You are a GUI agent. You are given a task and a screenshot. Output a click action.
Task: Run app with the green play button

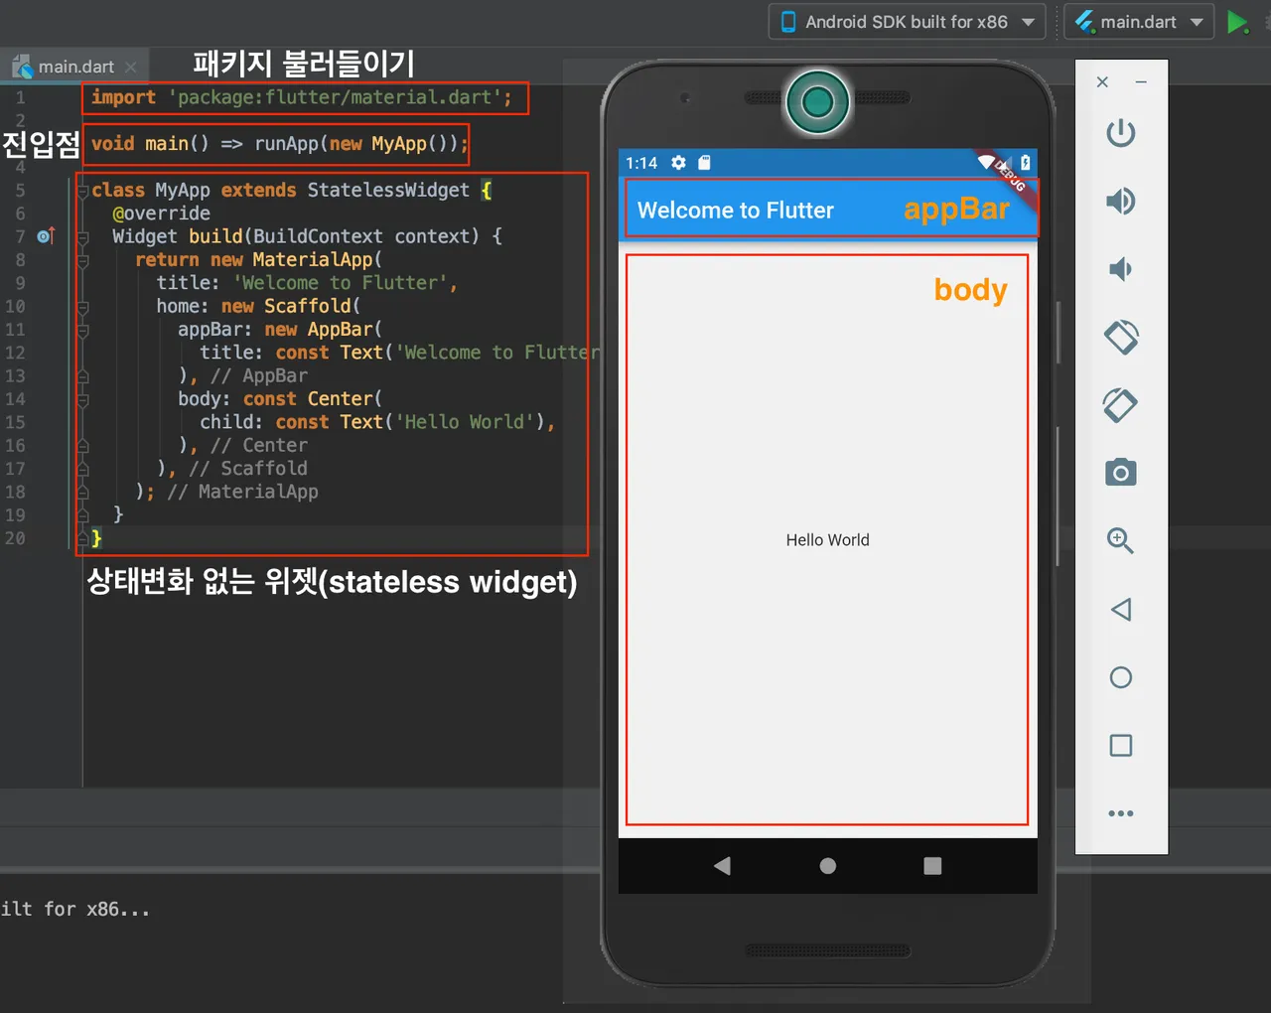pos(1237,22)
